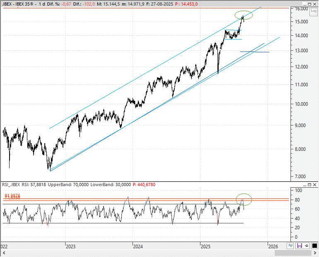Toggle the Log scale button
The image size is (319, 257).
click(x=314, y=12)
